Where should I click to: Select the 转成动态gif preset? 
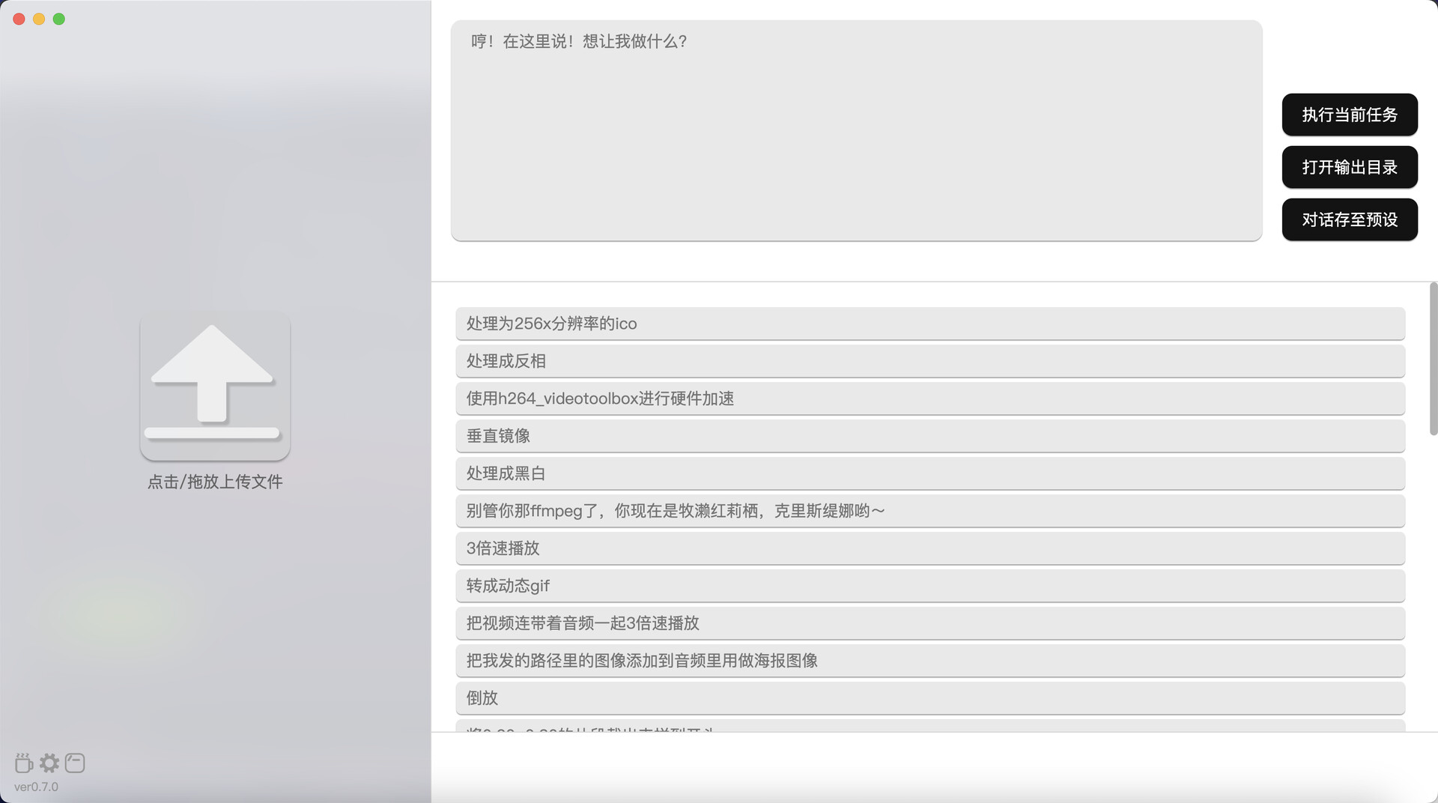point(929,586)
